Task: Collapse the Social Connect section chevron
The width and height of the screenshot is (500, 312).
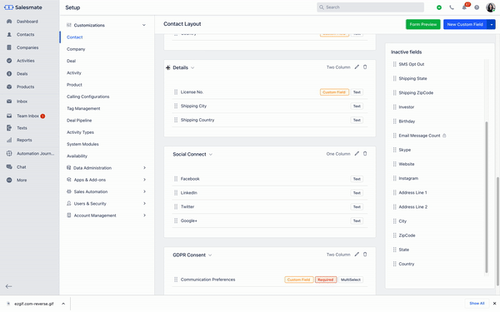Action: click(x=211, y=155)
